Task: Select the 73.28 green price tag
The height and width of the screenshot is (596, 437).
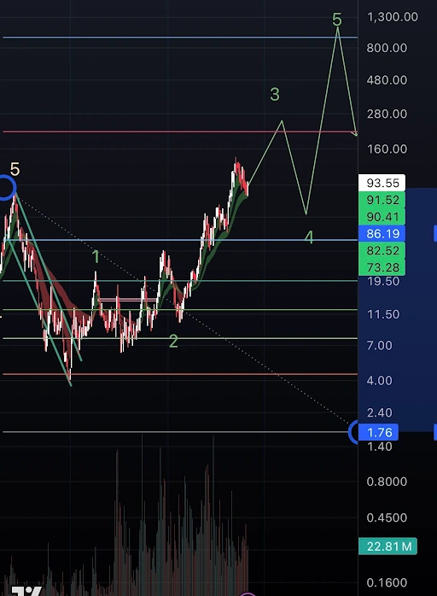Action: (x=382, y=267)
